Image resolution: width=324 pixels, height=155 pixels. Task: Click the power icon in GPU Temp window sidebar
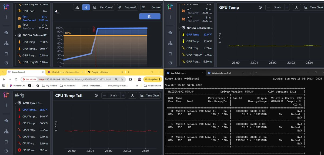point(170,63)
